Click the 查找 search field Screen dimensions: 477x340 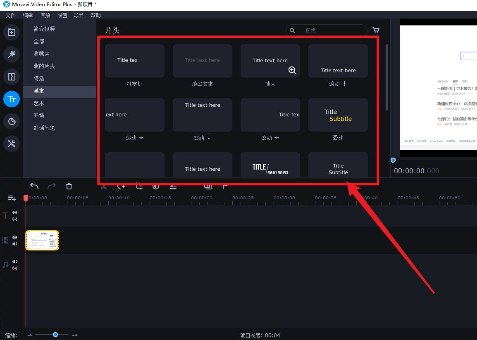click(327, 31)
